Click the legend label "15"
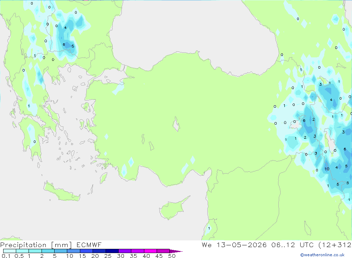Screen dimensions: 352x258 (82, 256)
